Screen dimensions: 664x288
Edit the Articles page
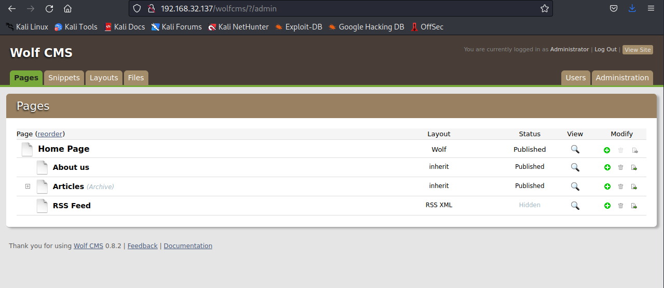click(x=68, y=186)
